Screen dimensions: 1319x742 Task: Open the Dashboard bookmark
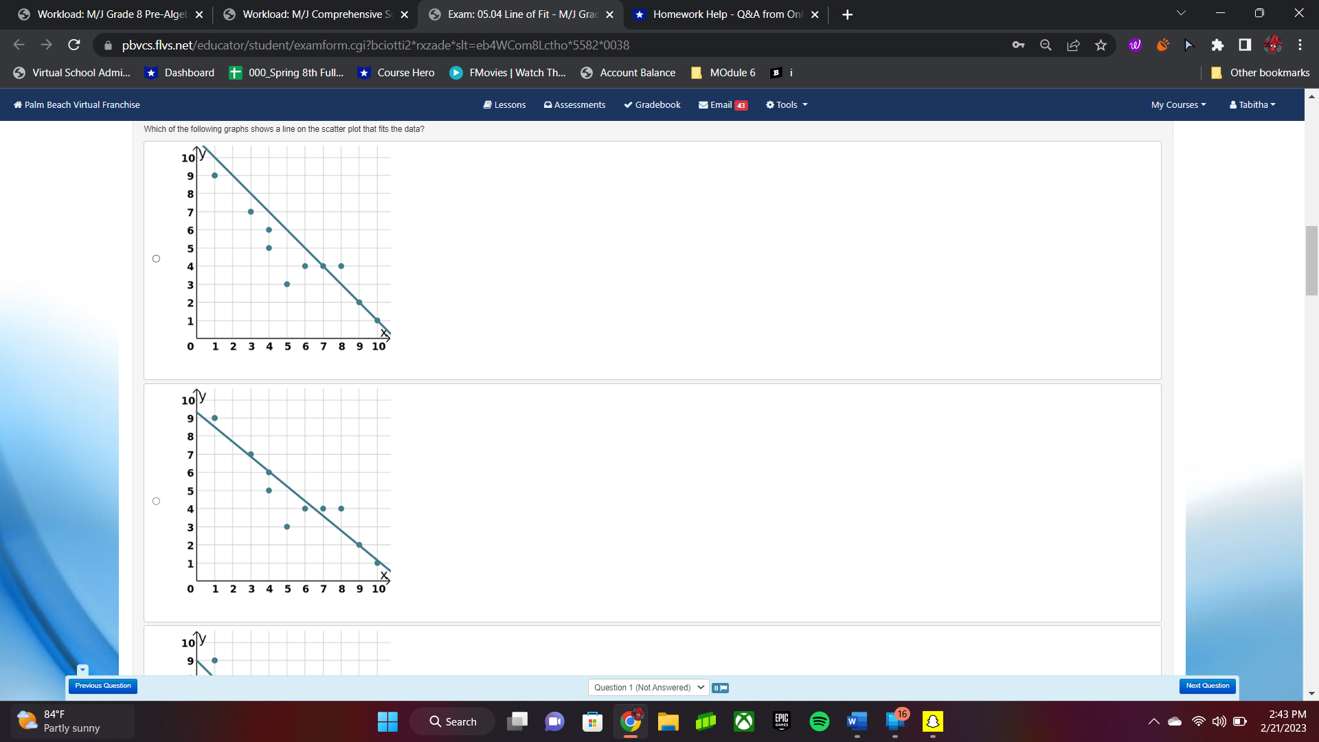(179, 72)
